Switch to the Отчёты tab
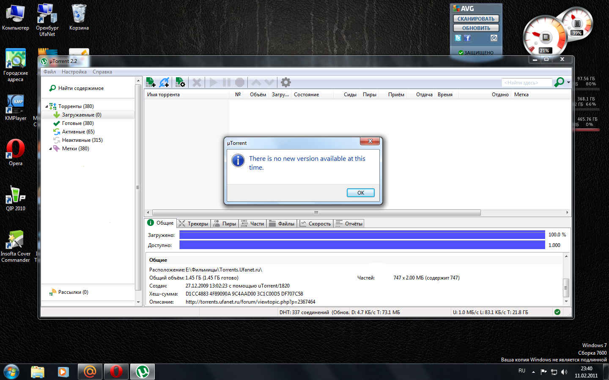 point(349,224)
